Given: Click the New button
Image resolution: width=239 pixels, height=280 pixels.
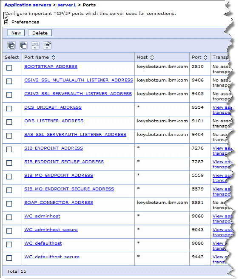Looking at the screenshot, I should (x=16, y=33).
